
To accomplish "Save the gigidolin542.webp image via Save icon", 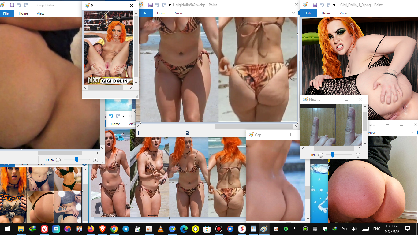I will click(x=150, y=5).
